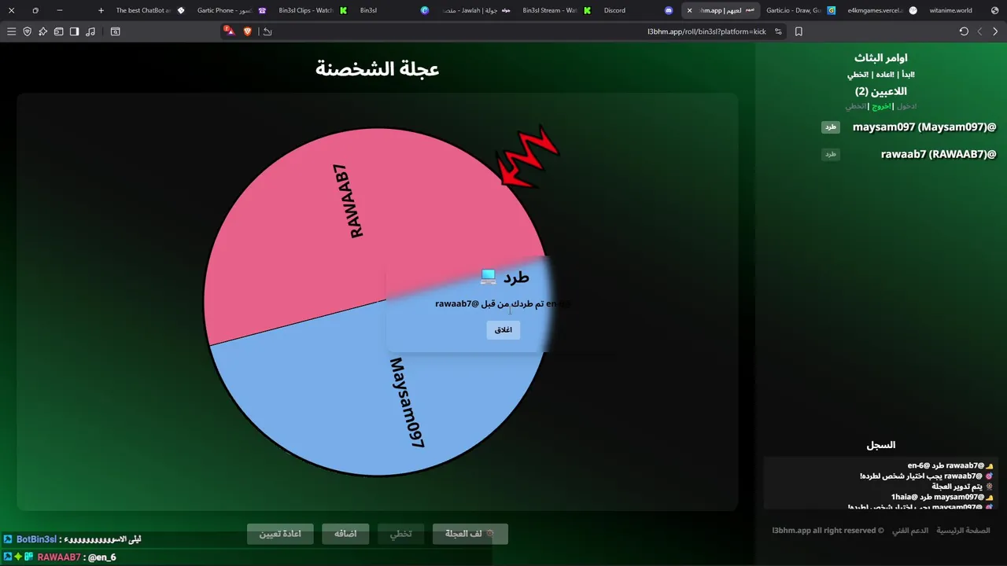The image size is (1007, 566).
Task: Click the اوامر البثاث commands heading
Action: click(x=881, y=58)
